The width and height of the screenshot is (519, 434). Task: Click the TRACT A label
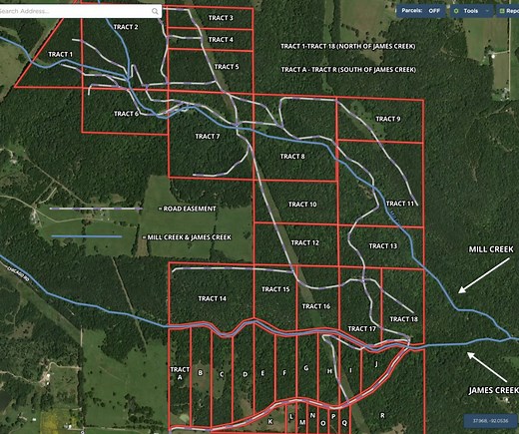pos(180,373)
